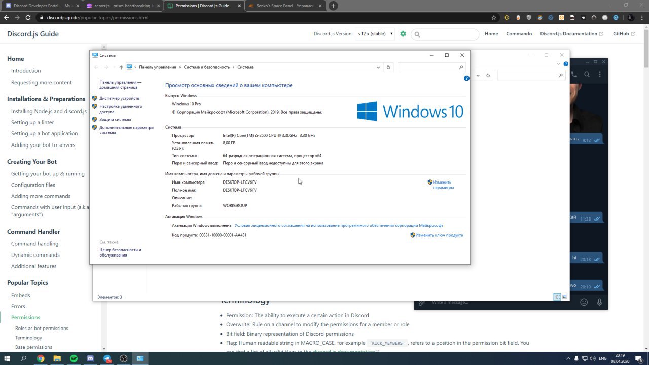The width and height of the screenshot is (649, 365).
Task: Switch to server.js prism-heartbreaking tab
Action: (x=122, y=6)
